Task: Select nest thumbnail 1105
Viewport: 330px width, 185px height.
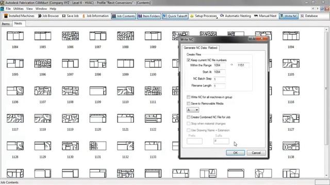Action: 291,63
